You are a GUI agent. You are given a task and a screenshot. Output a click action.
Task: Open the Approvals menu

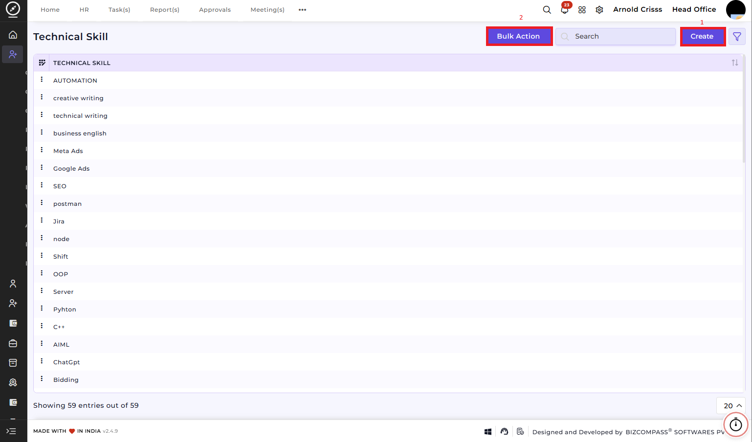[215, 10]
